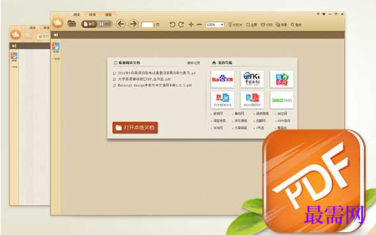Start slideshow mode from the toolbar
This screenshot has height=235, width=376.
[235, 24]
